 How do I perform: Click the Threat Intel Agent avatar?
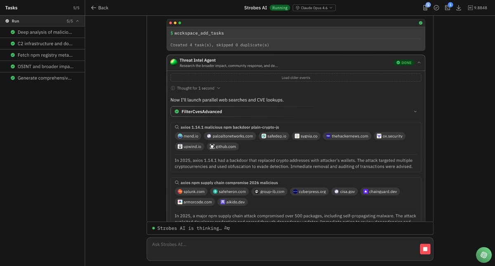174,62
